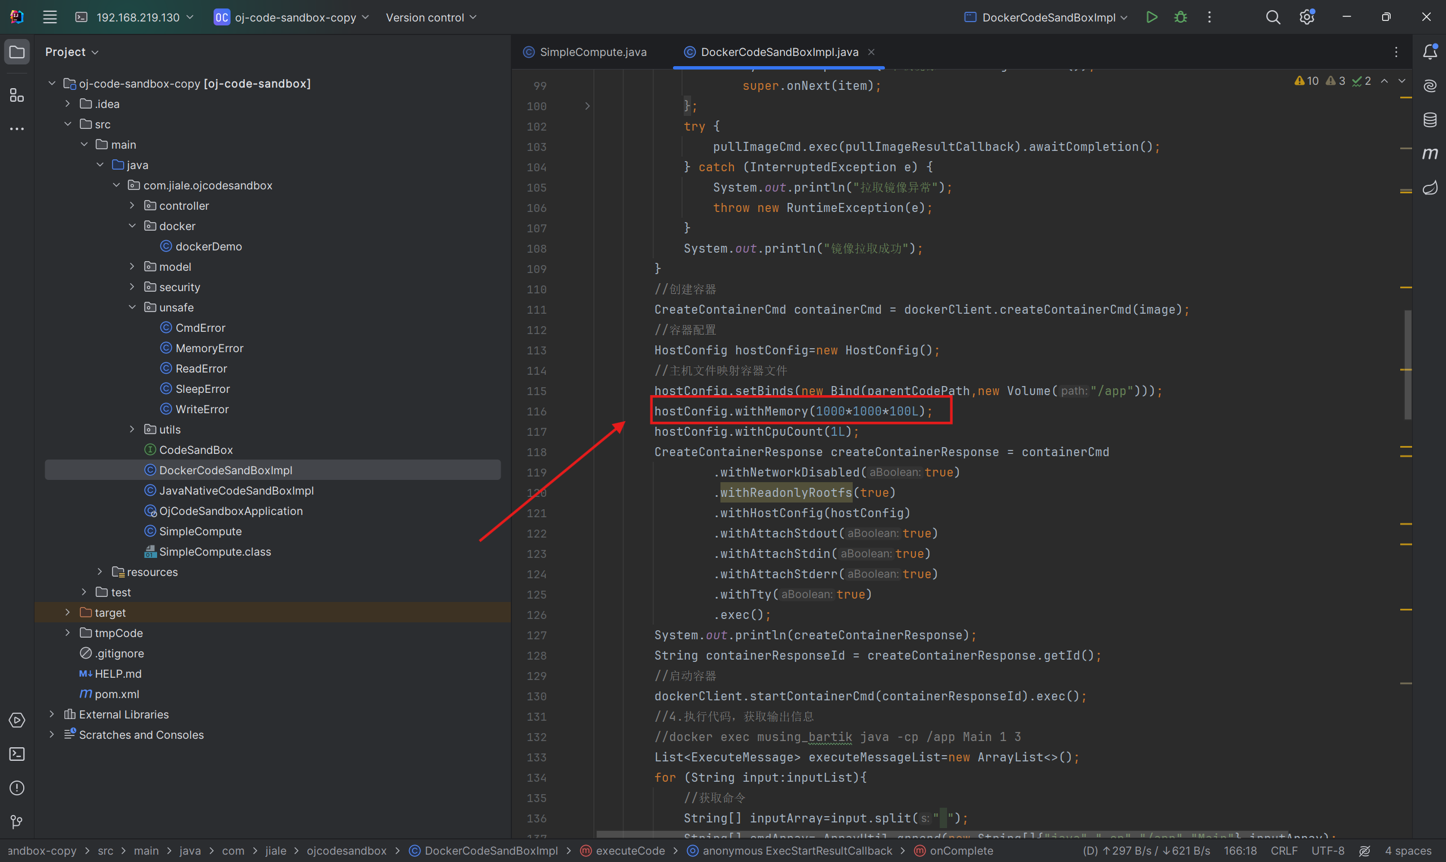Open the Problems tool window icon

pyautogui.click(x=17, y=787)
